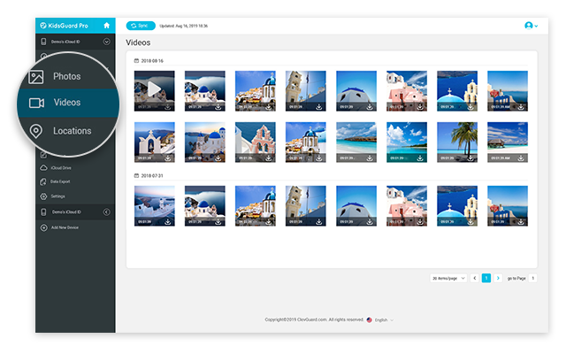Go to the next page arrow
Screen dimensions: 566x354
pos(499,278)
